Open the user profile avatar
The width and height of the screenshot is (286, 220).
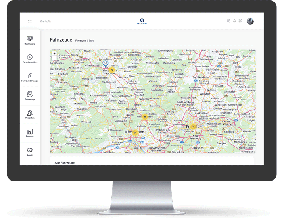pos(250,21)
